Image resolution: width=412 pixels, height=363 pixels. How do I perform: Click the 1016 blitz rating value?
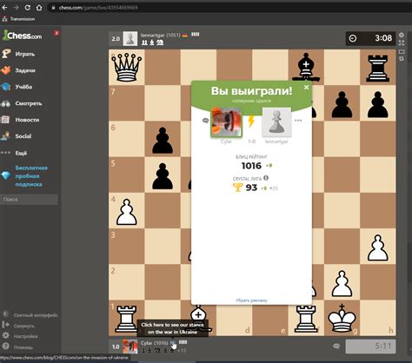(x=251, y=166)
